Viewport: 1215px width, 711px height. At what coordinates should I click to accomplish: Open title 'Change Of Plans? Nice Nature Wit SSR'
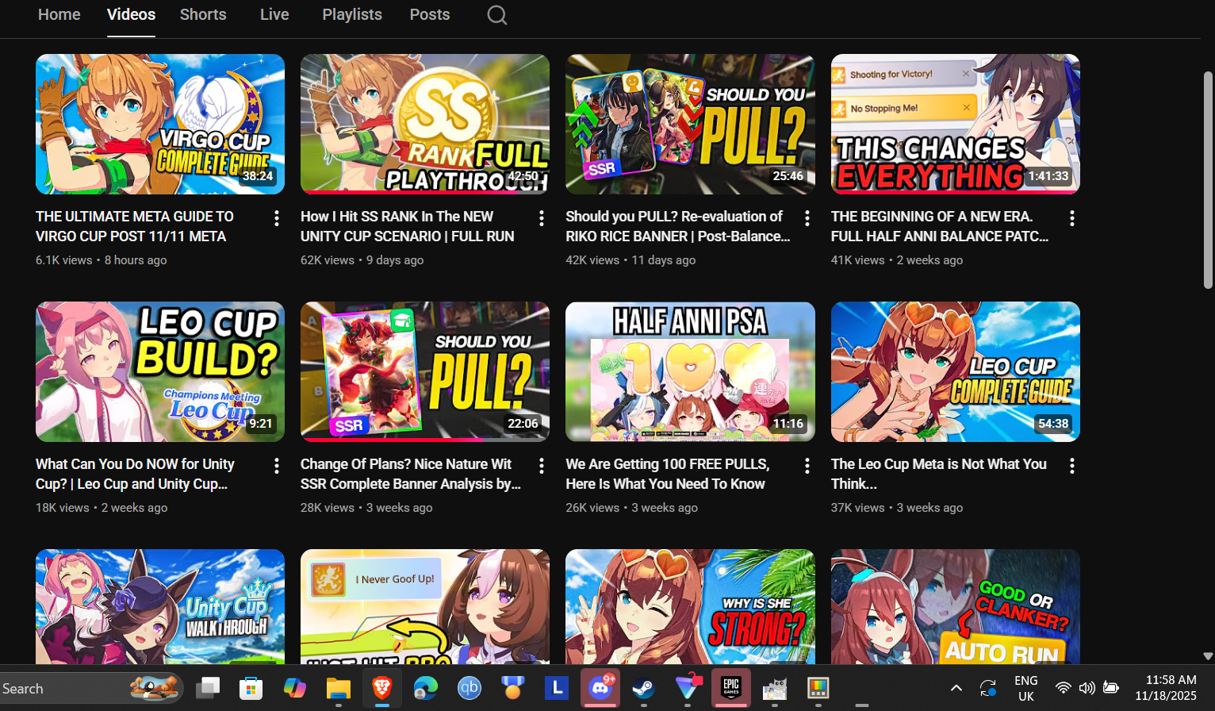(x=411, y=474)
